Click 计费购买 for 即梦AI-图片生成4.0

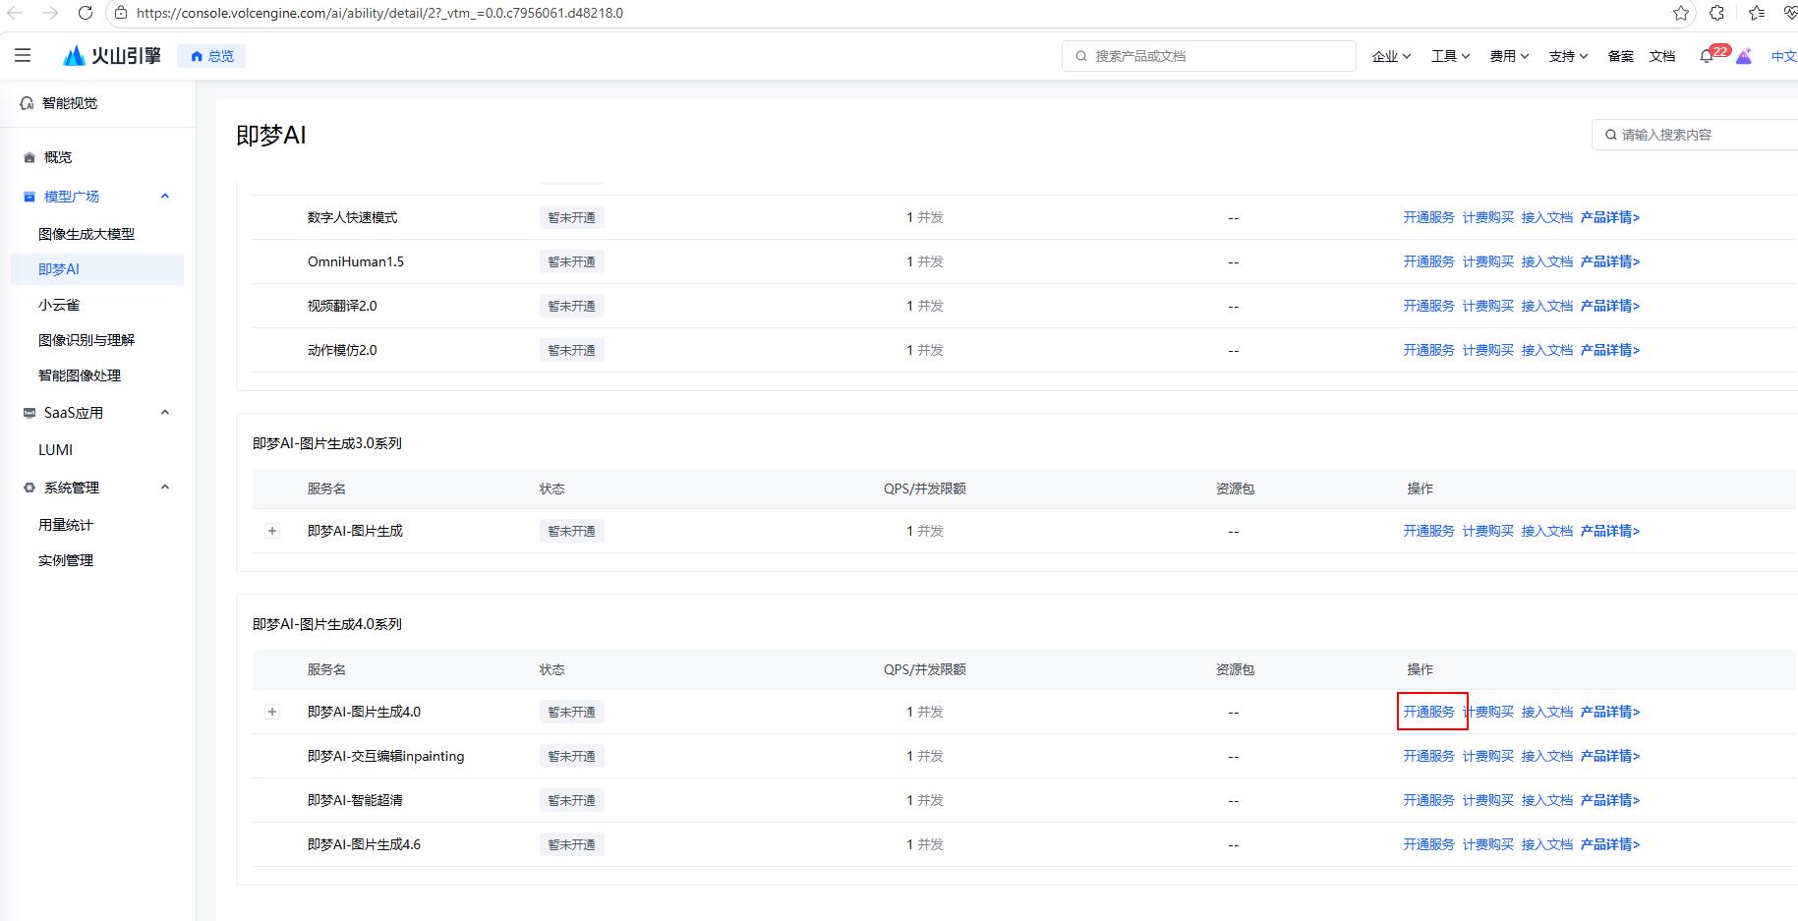pos(1487,712)
